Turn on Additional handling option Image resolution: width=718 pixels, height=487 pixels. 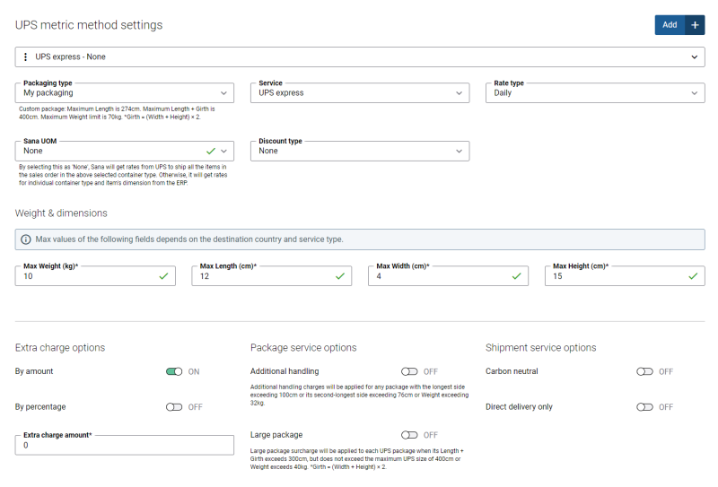pos(409,371)
